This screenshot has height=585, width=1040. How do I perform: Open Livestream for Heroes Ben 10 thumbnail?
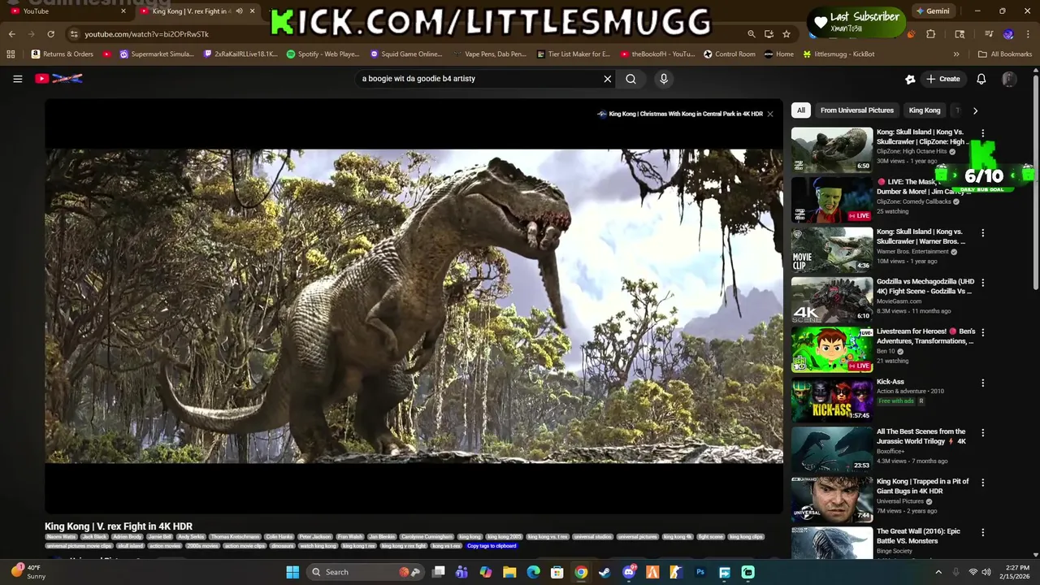click(x=832, y=349)
